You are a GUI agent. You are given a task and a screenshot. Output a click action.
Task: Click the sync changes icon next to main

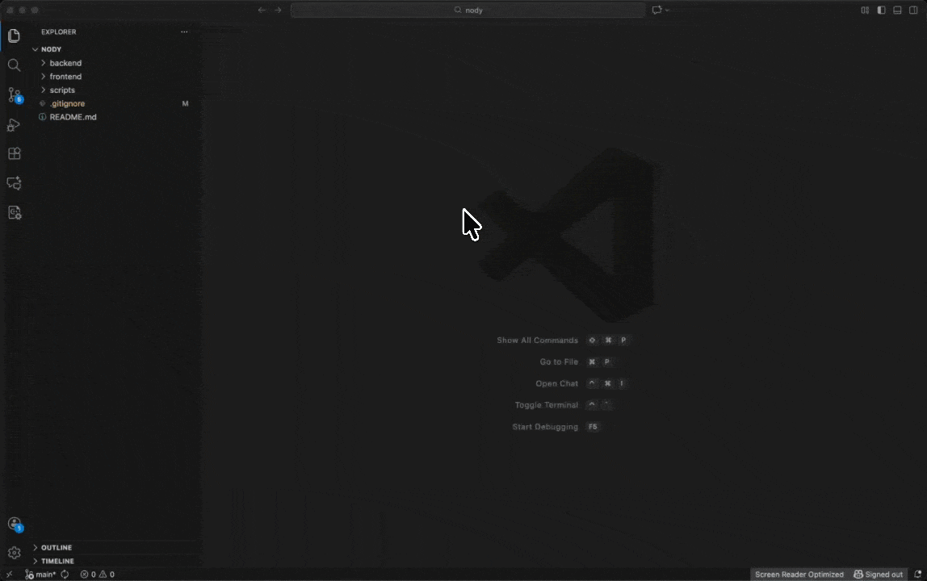tap(65, 574)
